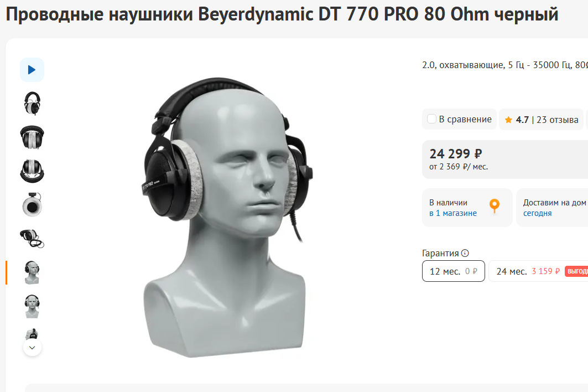Screen dimensions: 588x392
Task: Expand more thumbnails with down chevron
Action: point(32,347)
